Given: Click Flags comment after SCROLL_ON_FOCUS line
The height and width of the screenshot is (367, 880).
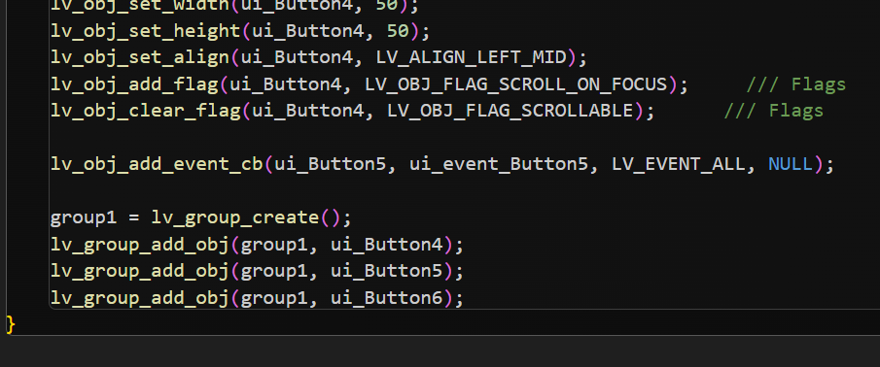Looking at the screenshot, I should coord(796,84).
